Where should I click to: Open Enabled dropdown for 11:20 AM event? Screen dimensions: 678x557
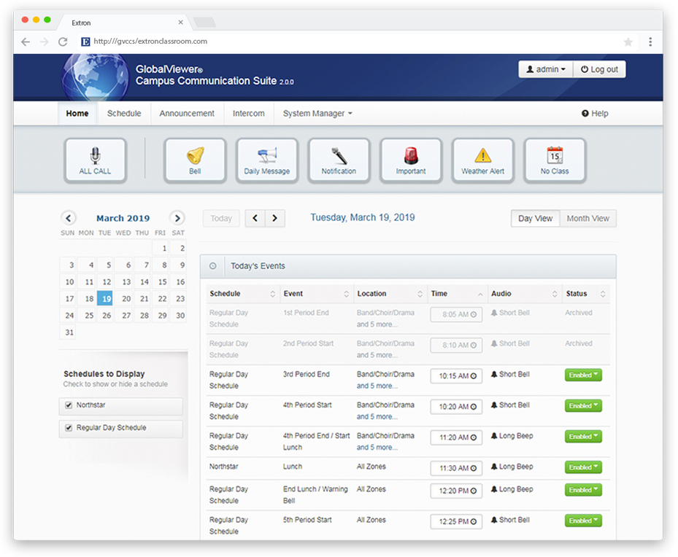click(583, 437)
